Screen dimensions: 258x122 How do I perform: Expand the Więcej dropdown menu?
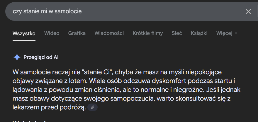click(226, 33)
